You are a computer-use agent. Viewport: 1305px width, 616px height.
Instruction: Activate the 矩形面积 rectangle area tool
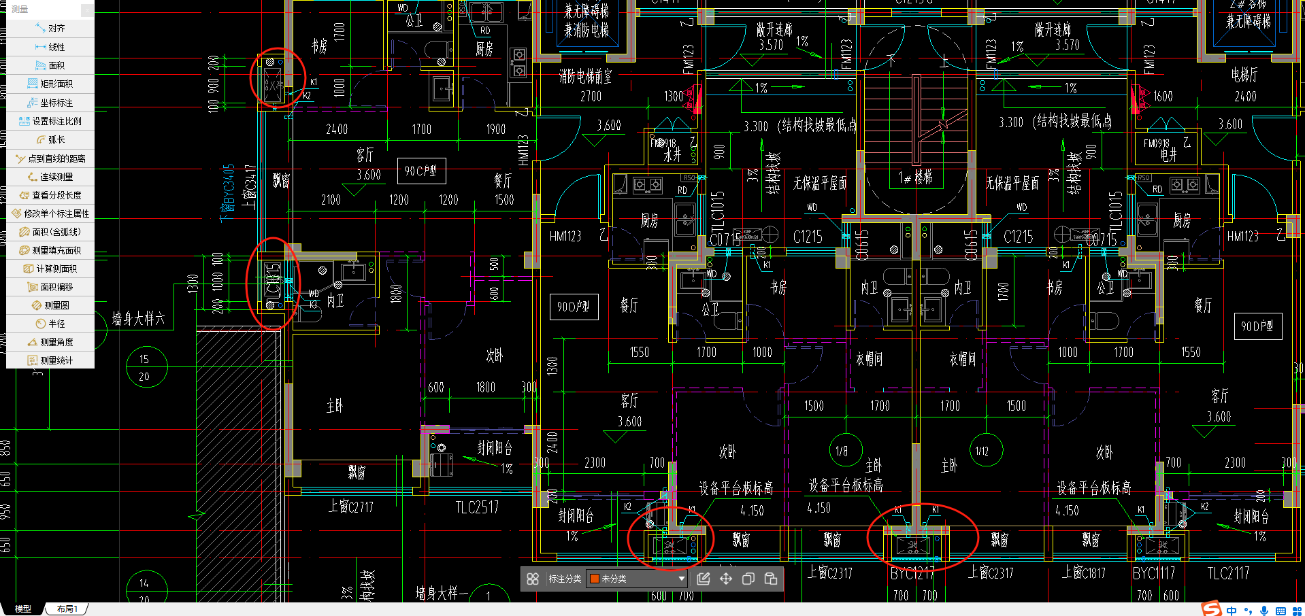50,84
